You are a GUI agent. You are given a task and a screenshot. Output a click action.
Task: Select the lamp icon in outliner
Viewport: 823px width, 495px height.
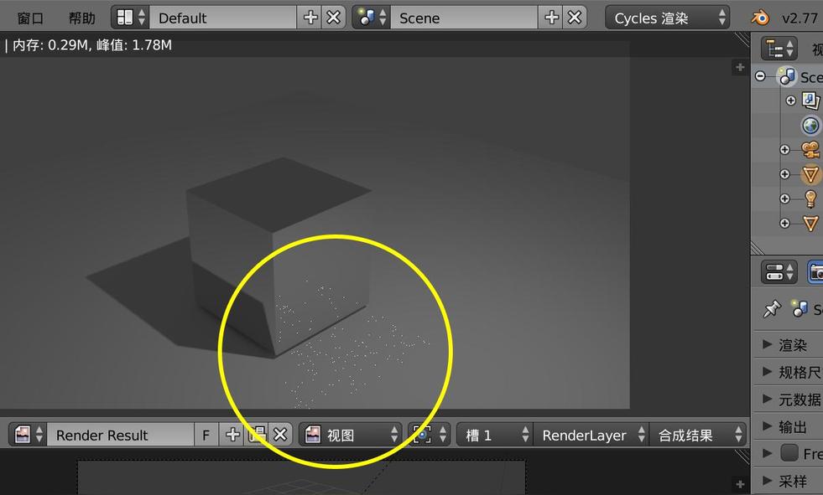(810, 199)
